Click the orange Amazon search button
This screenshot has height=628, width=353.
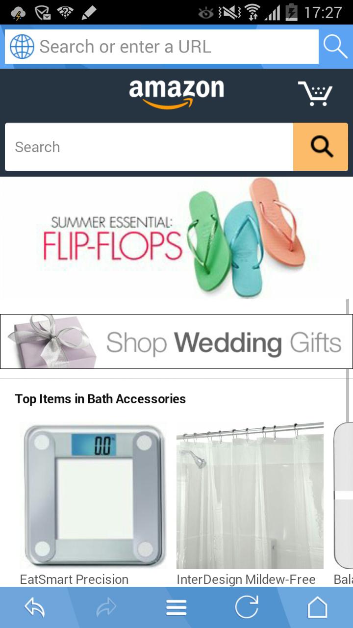(x=321, y=147)
